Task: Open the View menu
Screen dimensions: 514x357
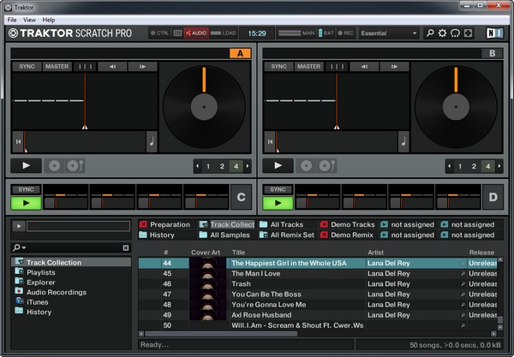Action: point(30,19)
